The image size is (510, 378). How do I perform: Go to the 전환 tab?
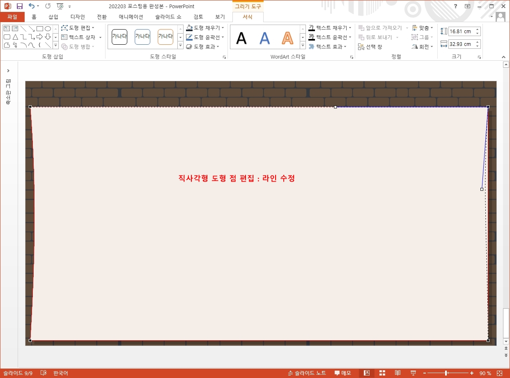pos(102,17)
